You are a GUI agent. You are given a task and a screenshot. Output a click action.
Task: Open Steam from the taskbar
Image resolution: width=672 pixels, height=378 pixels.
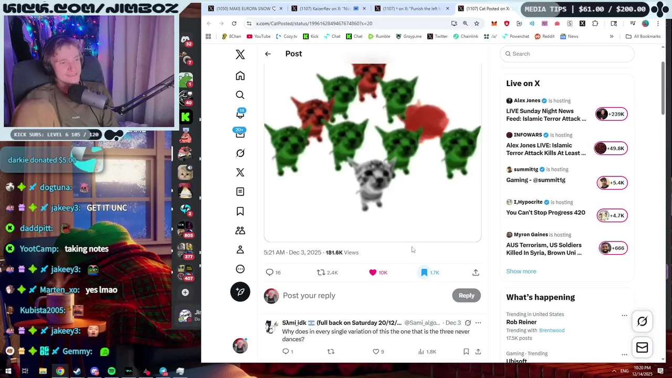pyautogui.click(x=77, y=371)
